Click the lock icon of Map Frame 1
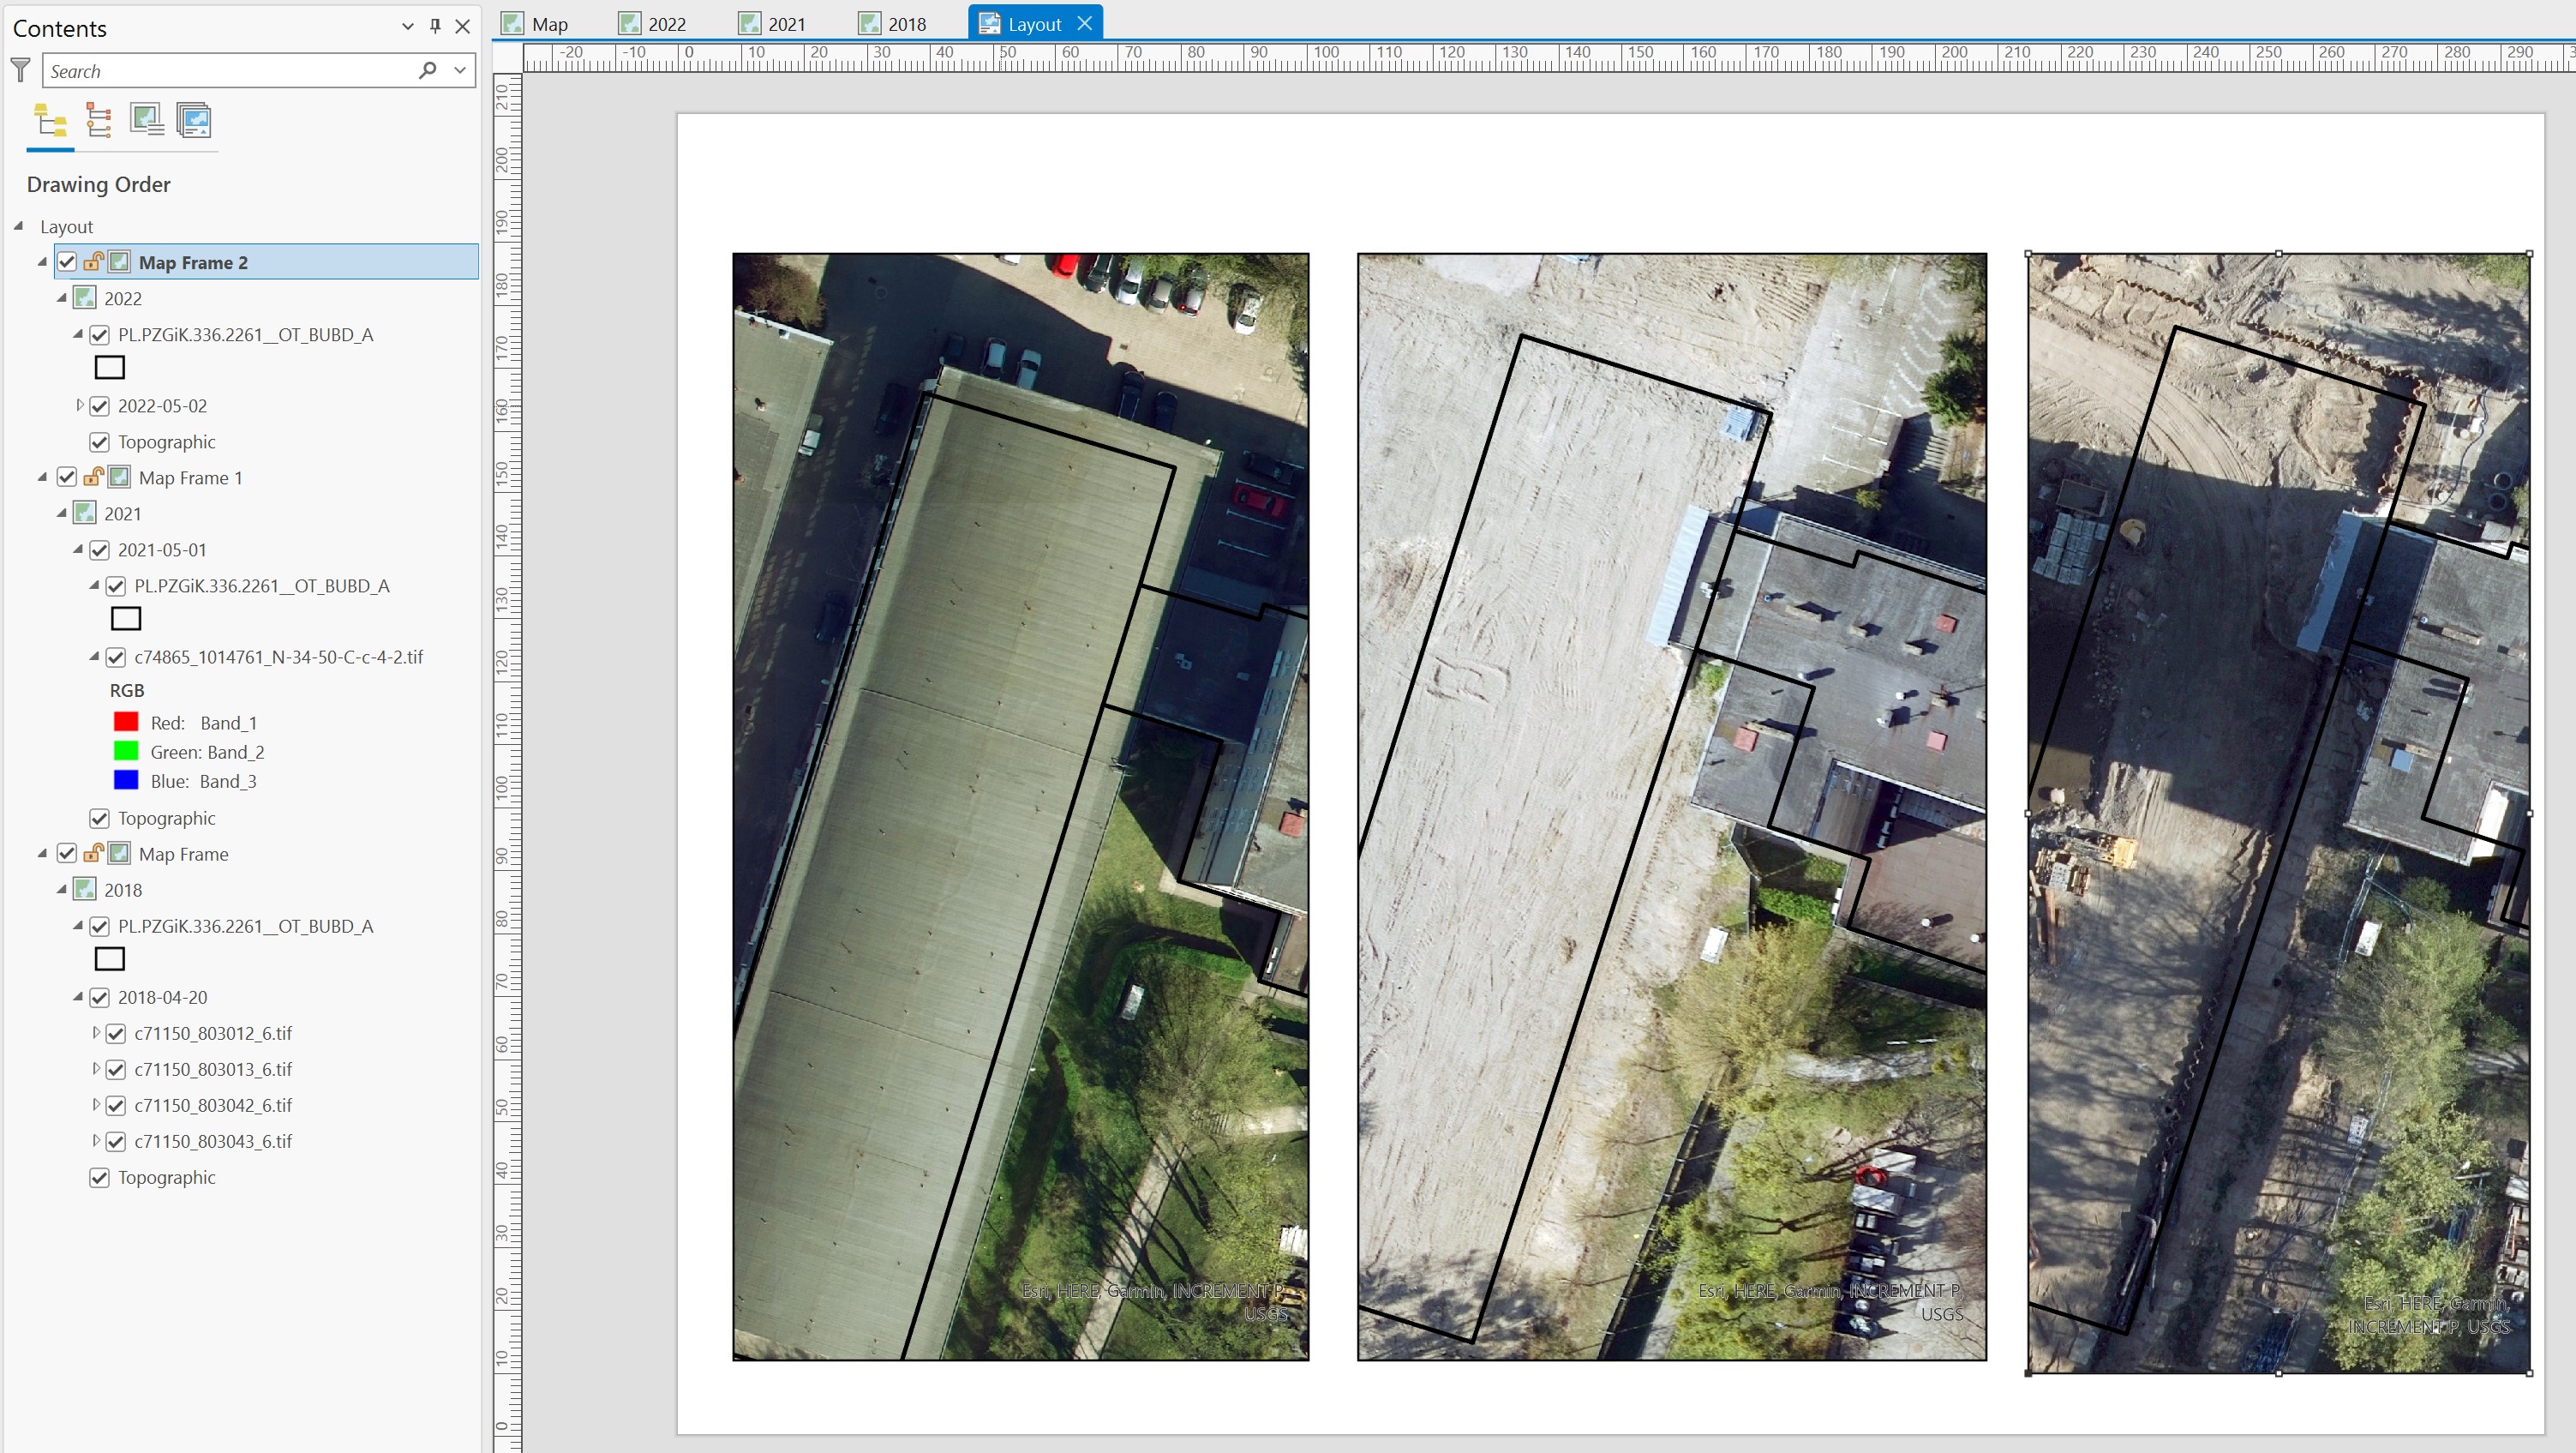This screenshot has width=2576, height=1453. [93, 477]
